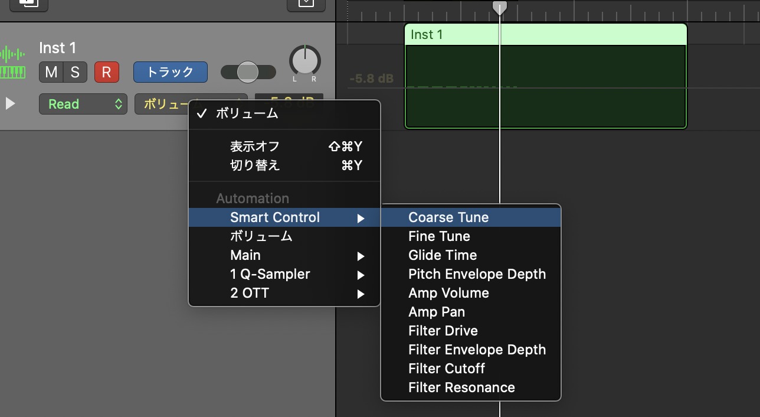Click the blue トラック automation button
Image resolution: width=760 pixels, height=417 pixels.
click(x=170, y=72)
